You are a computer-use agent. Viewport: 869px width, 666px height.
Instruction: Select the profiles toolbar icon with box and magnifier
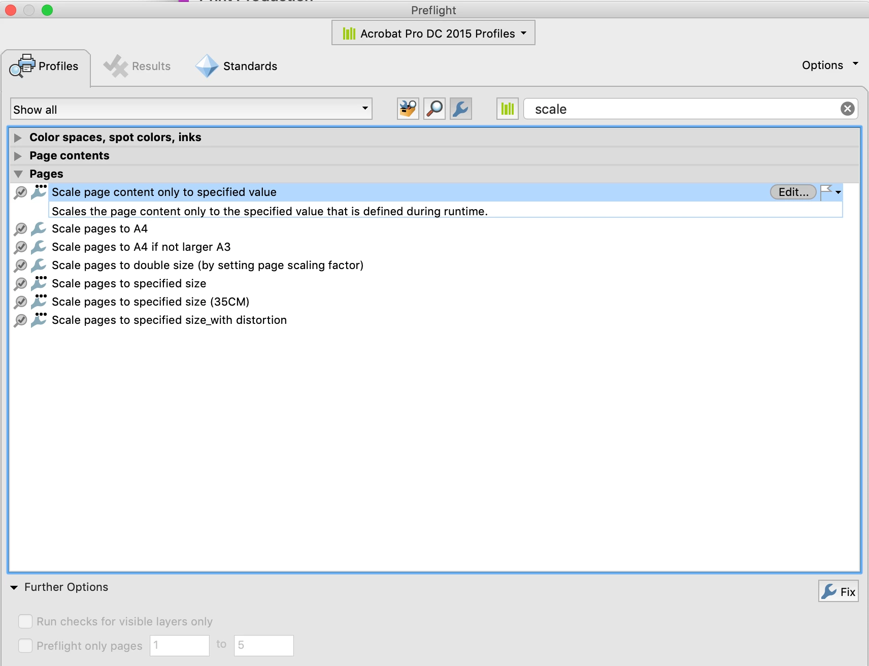point(408,109)
